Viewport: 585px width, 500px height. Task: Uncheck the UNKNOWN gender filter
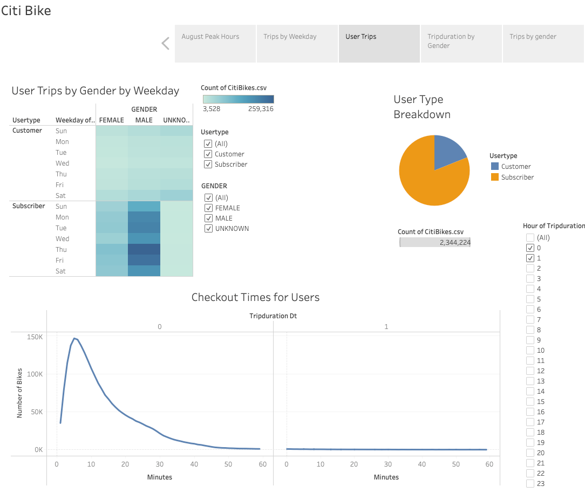click(x=208, y=229)
